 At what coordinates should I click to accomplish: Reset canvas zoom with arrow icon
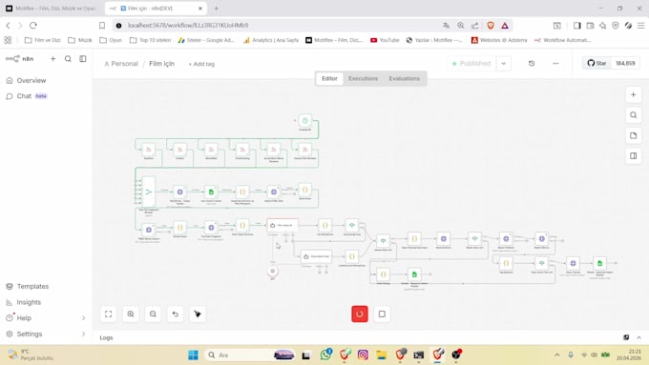[x=176, y=314]
